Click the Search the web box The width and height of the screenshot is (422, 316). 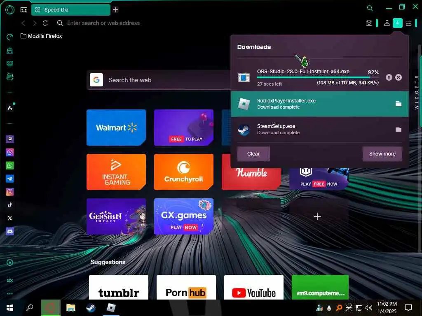point(159,80)
